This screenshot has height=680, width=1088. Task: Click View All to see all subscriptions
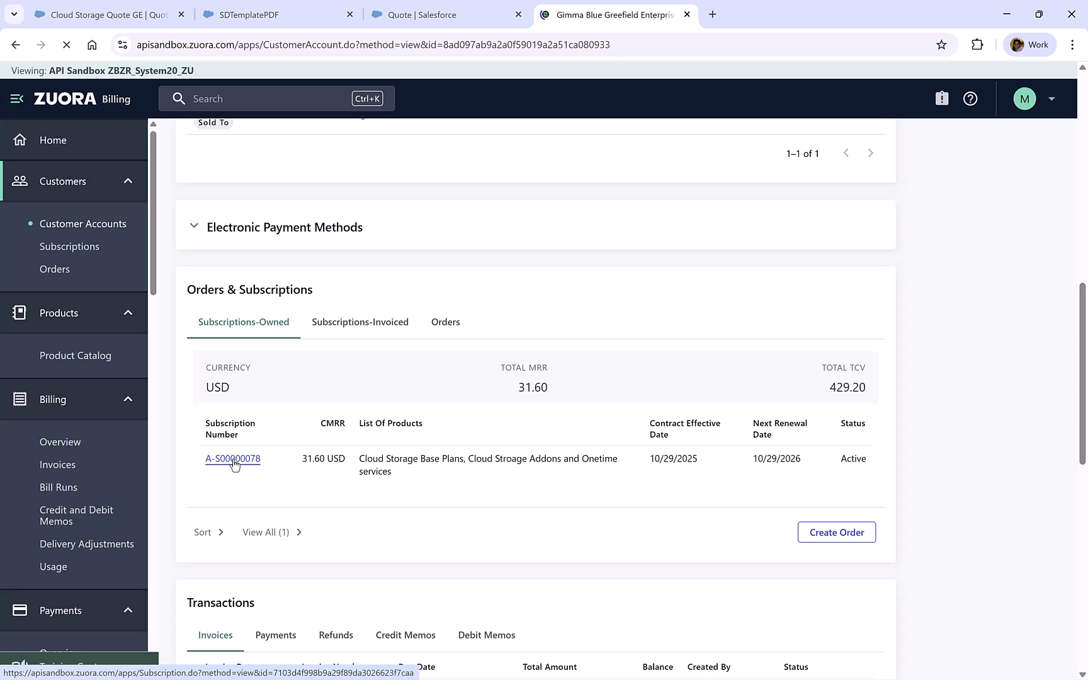point(265,532)
